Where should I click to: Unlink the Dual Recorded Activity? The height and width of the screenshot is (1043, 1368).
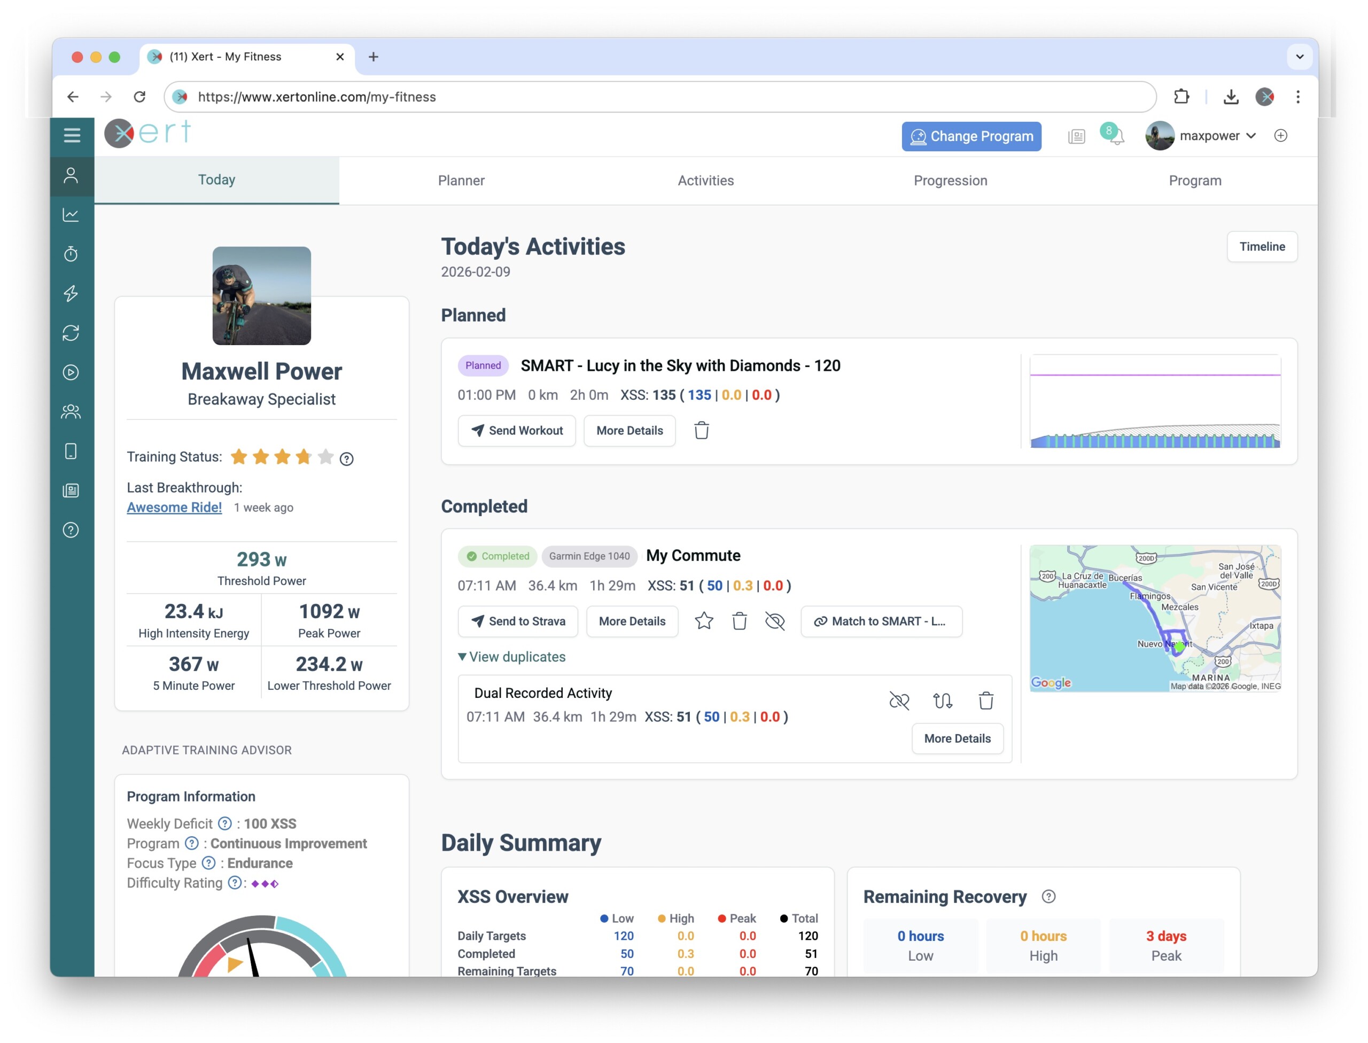point(898,701)
